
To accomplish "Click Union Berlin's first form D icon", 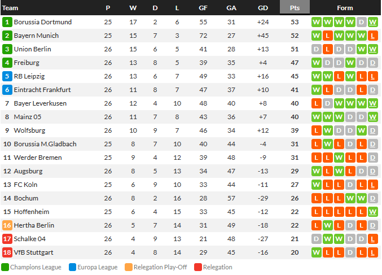I will (x=316, y=49).
